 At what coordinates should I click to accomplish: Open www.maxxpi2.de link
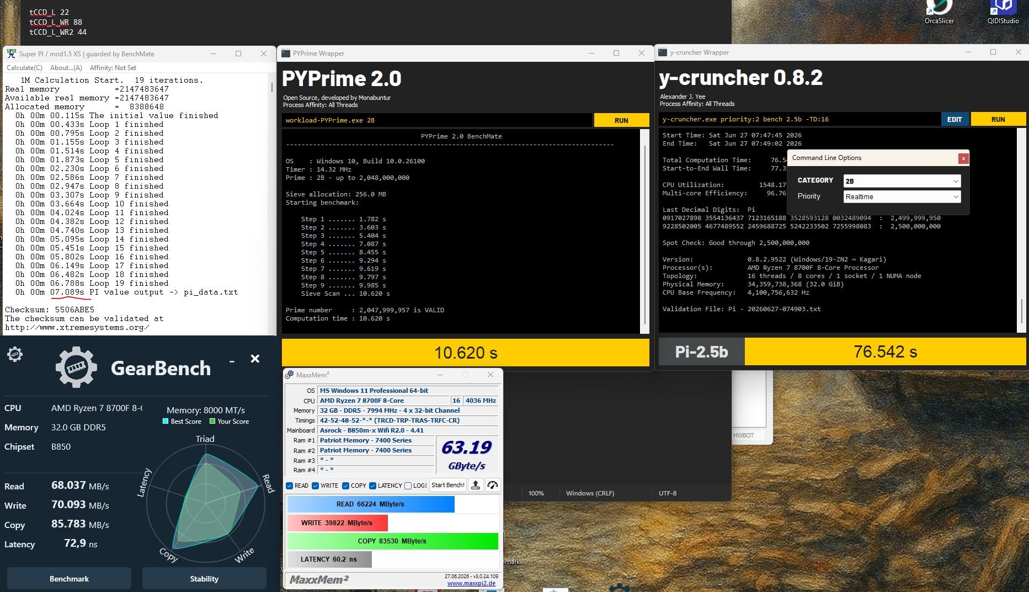tap(471, 583)
